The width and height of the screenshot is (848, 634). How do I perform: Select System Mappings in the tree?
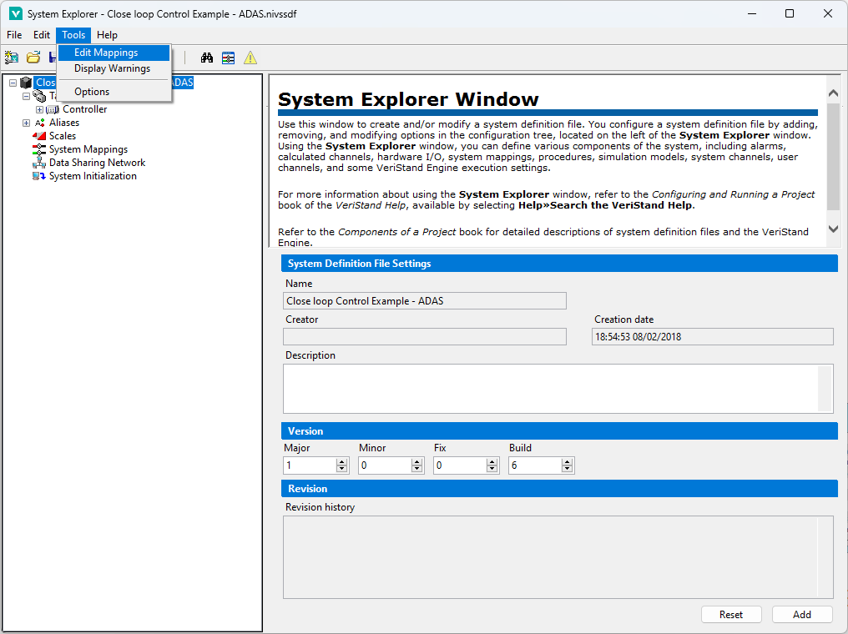[88, 149]
